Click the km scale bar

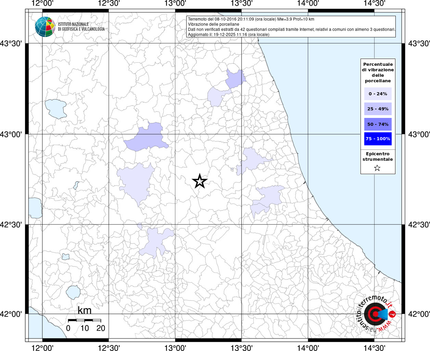(x=84, y=320)
